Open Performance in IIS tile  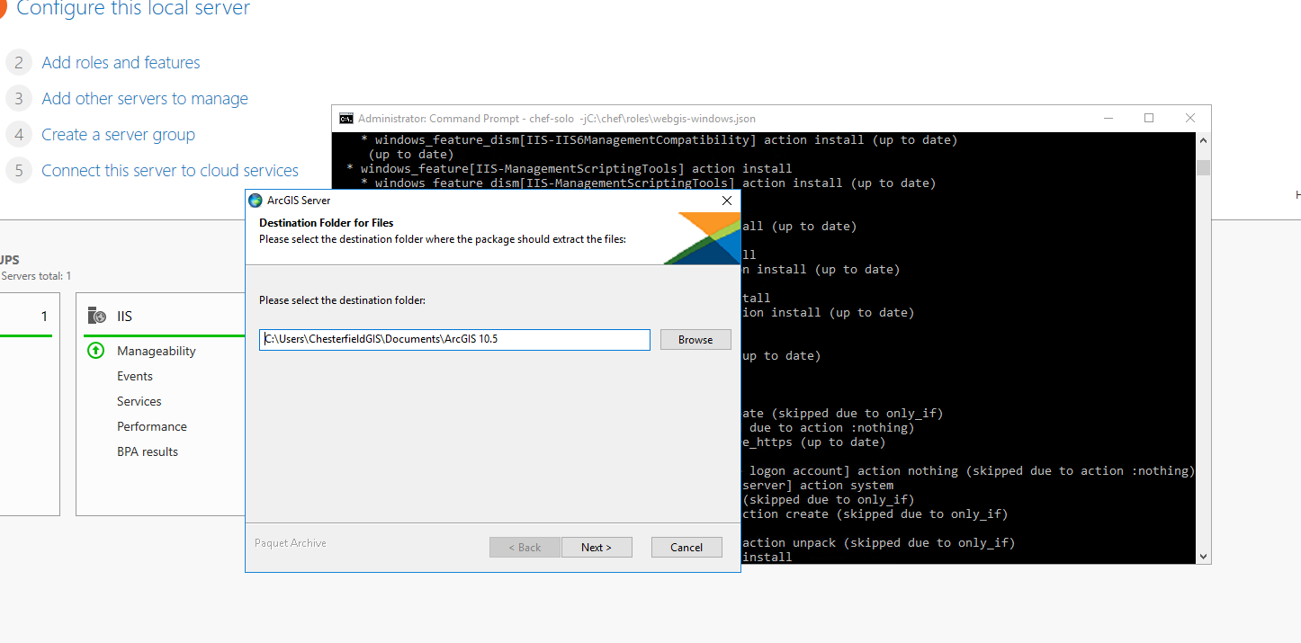point(152,426)
